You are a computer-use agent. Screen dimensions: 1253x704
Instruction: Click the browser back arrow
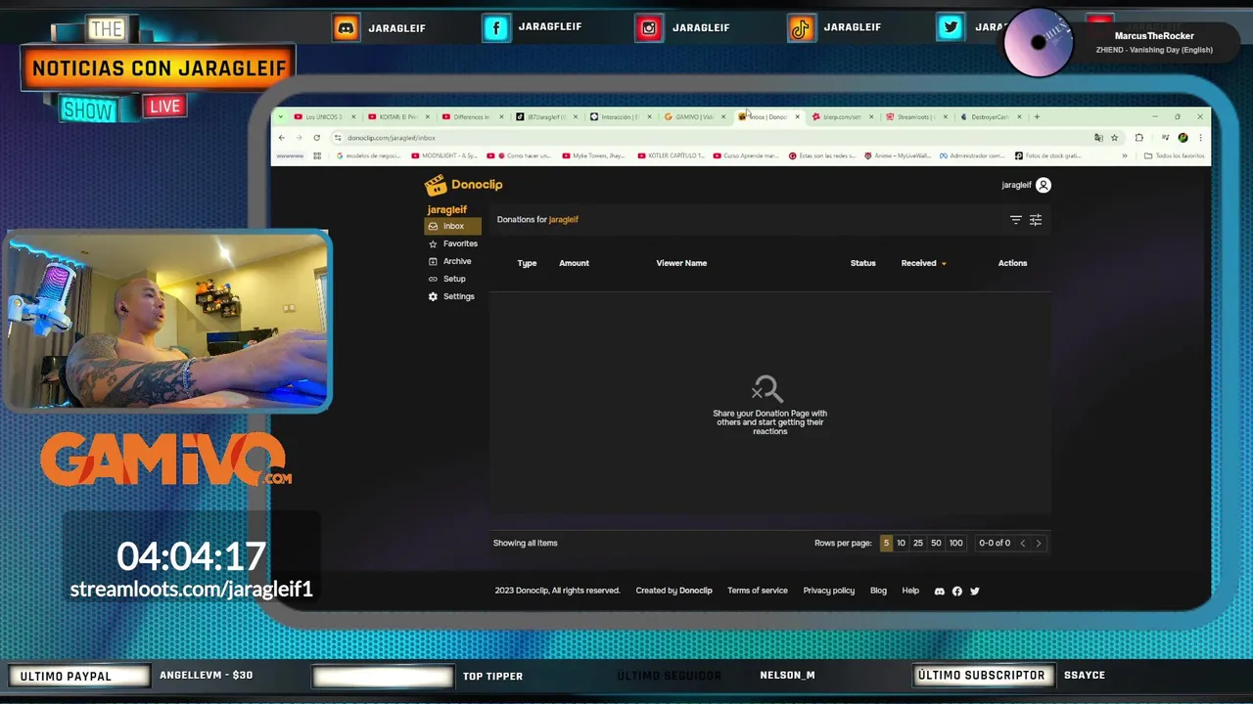pyautogui.click(x=282, y=138)
